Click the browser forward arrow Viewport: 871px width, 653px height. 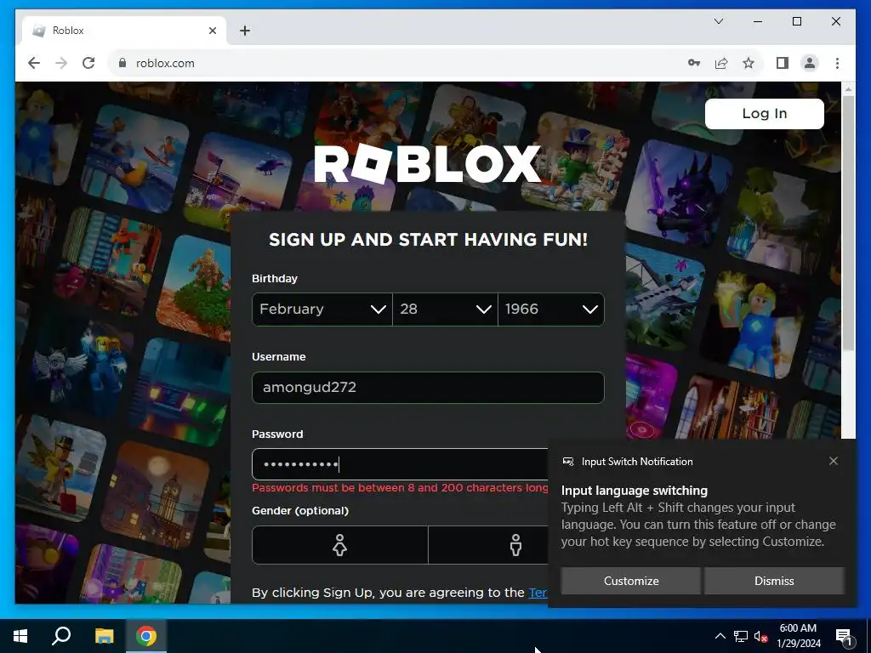coord(61,63)
